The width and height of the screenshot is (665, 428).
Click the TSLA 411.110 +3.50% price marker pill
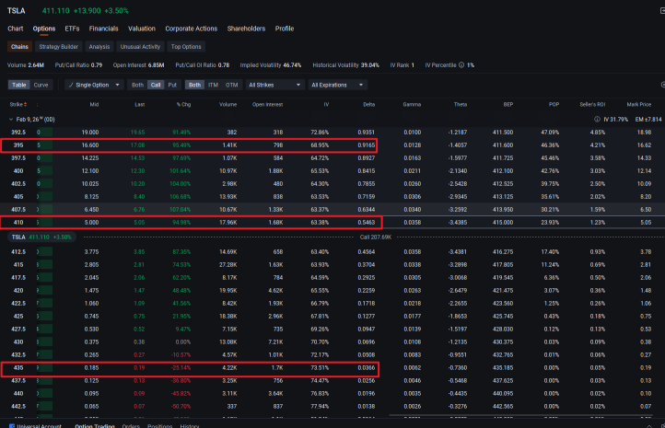[41, 237]
